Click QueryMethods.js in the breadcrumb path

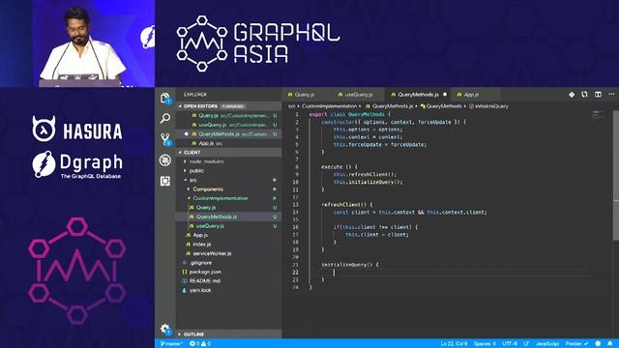point(389,106)
